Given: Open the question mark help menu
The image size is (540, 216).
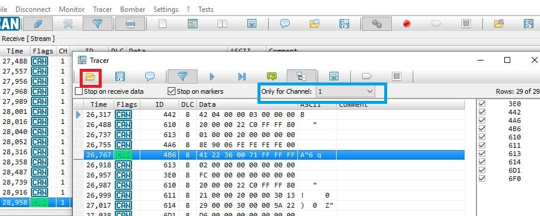Looking at the screenshot, I should click(x=189, y=9).
